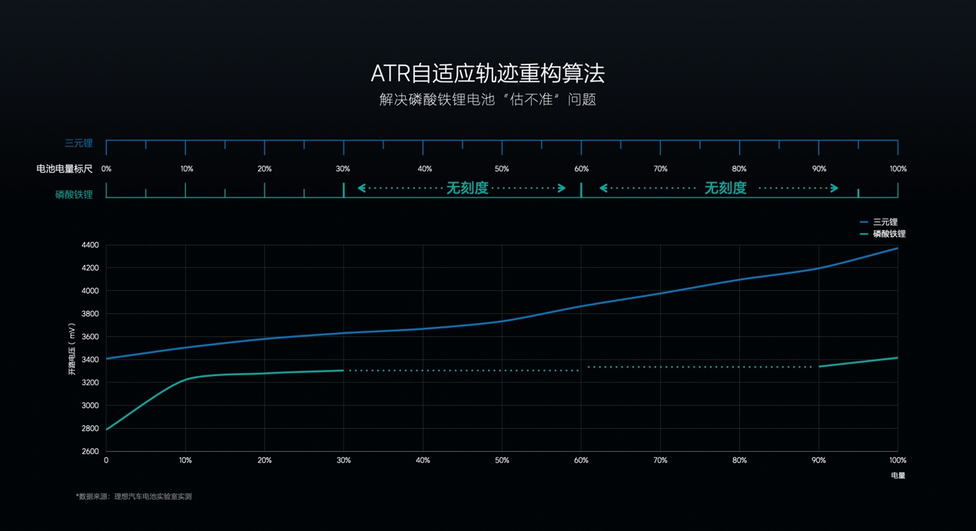Image resolution: width=976 pixels, height=531 pixels.
Task: Click the blue line swatch in the legend
Action: 864,223
